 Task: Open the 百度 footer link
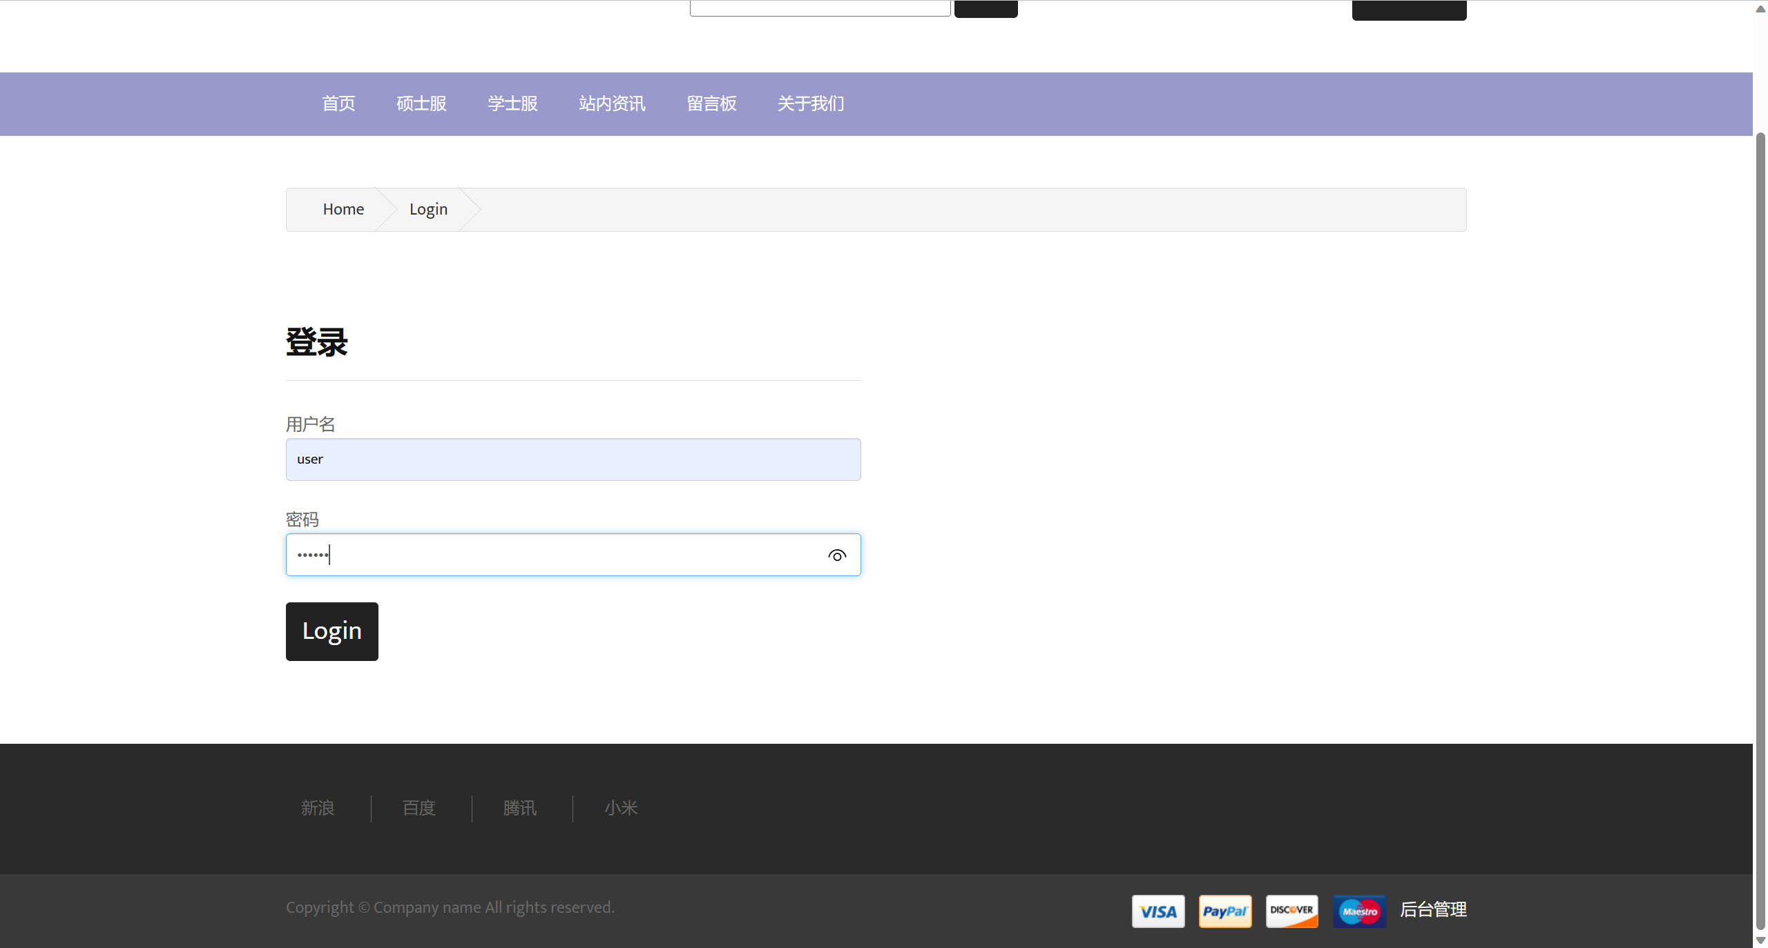coord(419,808)
